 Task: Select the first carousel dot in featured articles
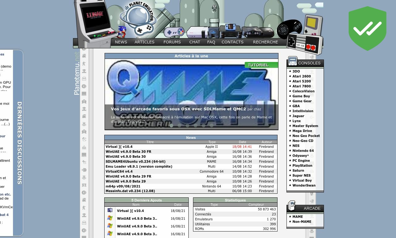coord(171,126)
